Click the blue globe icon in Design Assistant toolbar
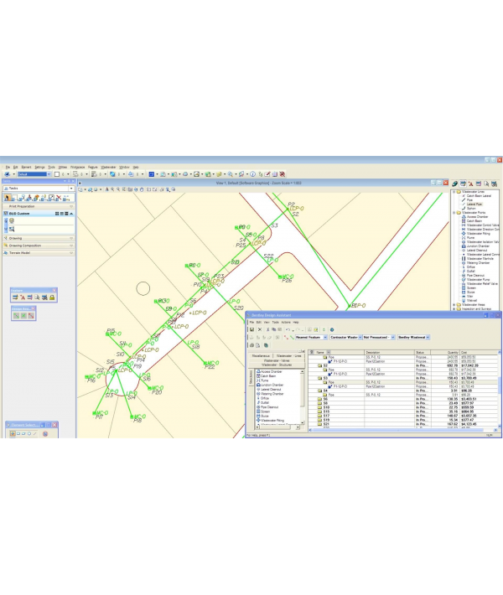Viewport: 503px width, 595px height. click(332, 329)
